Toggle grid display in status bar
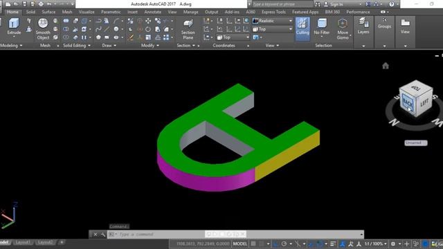Image resolution: width=443 pixels, height=249 pixels. click(253, 243)
